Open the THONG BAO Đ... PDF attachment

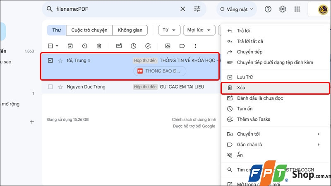(160, 71)
